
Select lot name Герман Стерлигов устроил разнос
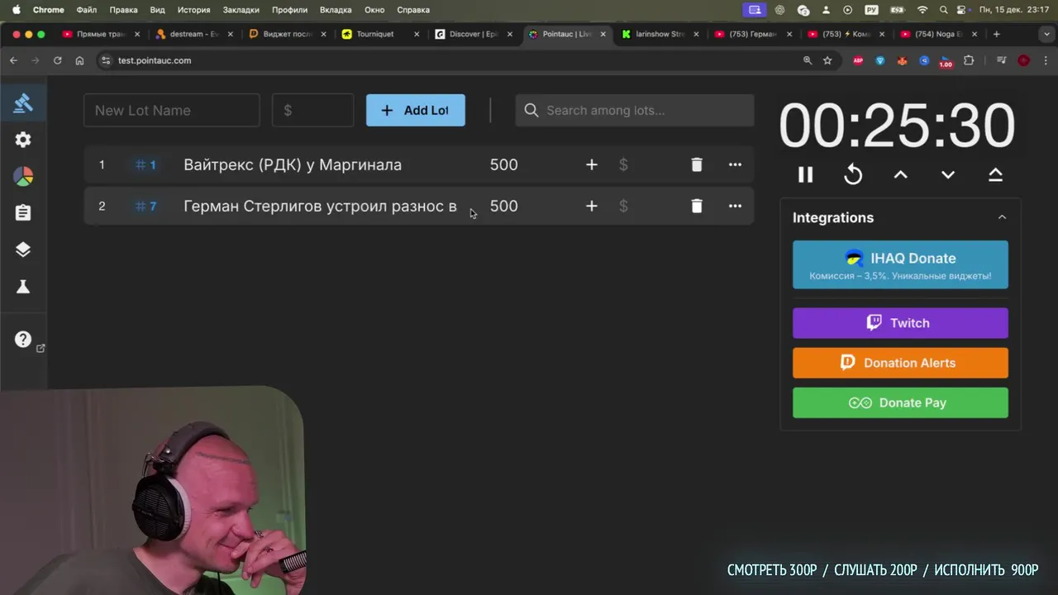point(320,206)
